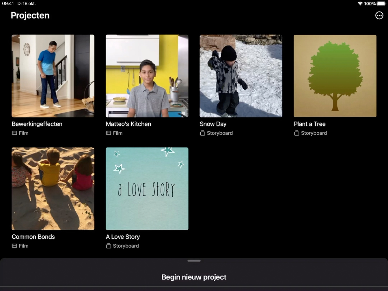Open the Snow Day project thumbnail
This screenshot has height=291, width=388.
point(241,76)
